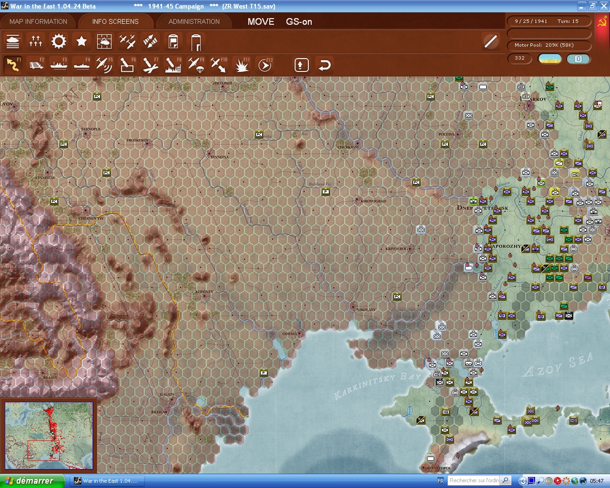The height and width of the screenshot is (488, 610).
Task: Click the tank order of battle icon
Action: (13, 41)
